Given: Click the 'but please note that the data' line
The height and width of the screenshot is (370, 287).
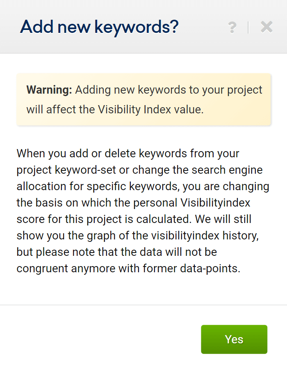Looking at the screenshot, I should coord(116,252).
